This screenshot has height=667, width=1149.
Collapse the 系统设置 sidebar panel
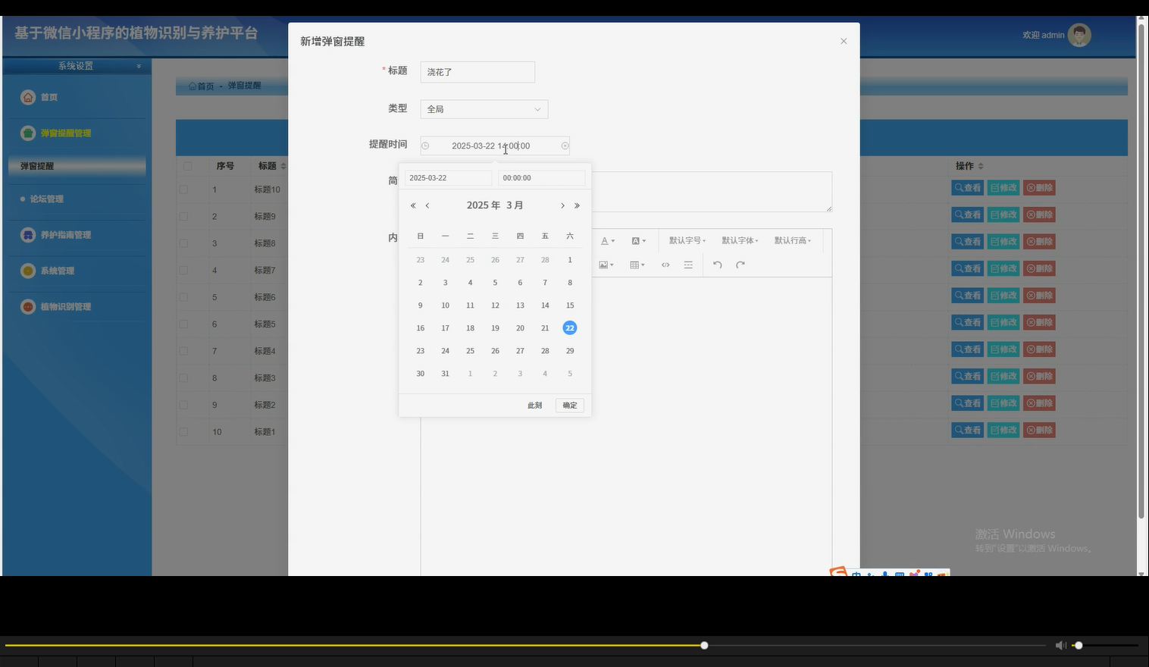[x=138, y=66]
